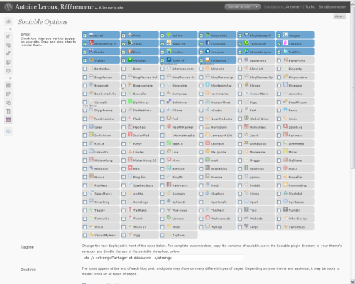Click the Netvibes green plus icon
Image resolution: width=355 pixels, height=284 pixels.
pos(130,60)
